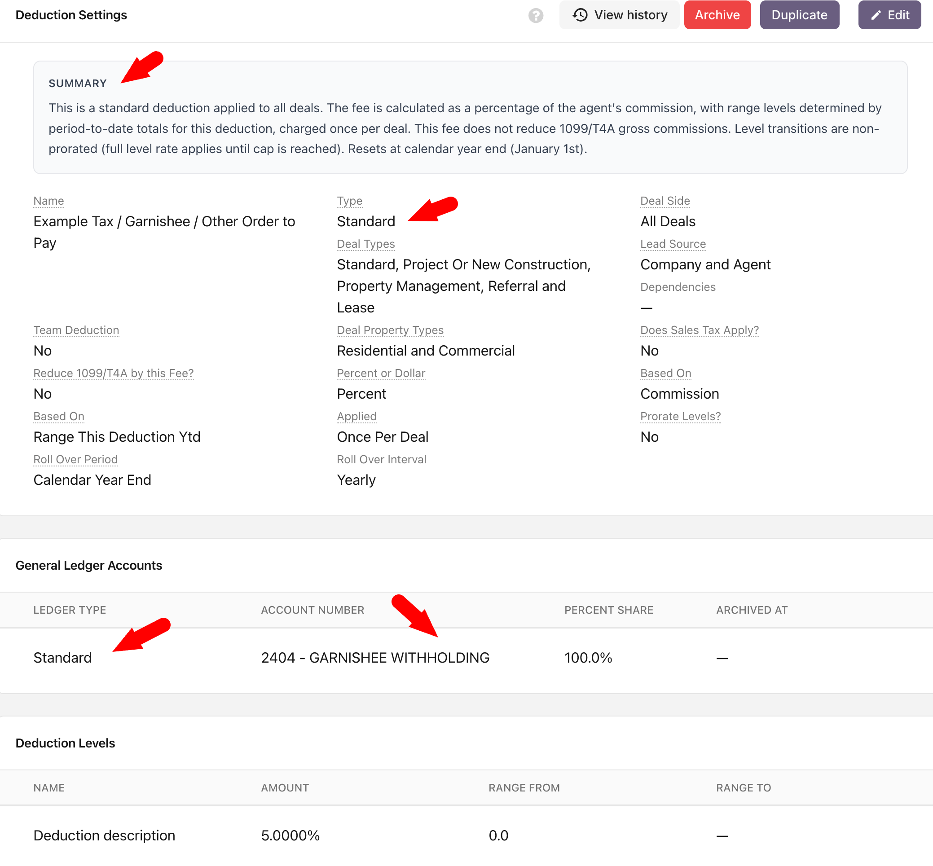Click the pencil icon in Edit button

876,15
